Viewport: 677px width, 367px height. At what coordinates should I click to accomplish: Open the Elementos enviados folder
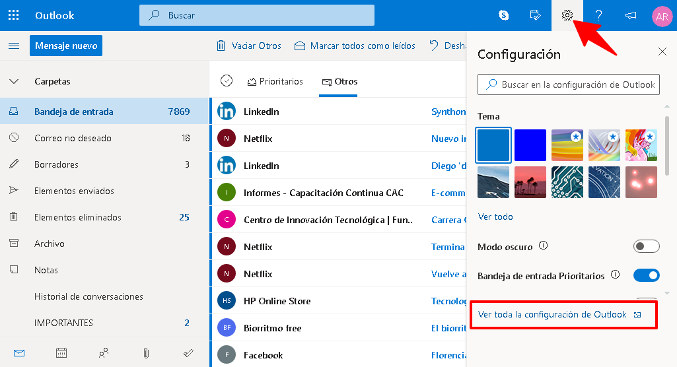[104, 191]
